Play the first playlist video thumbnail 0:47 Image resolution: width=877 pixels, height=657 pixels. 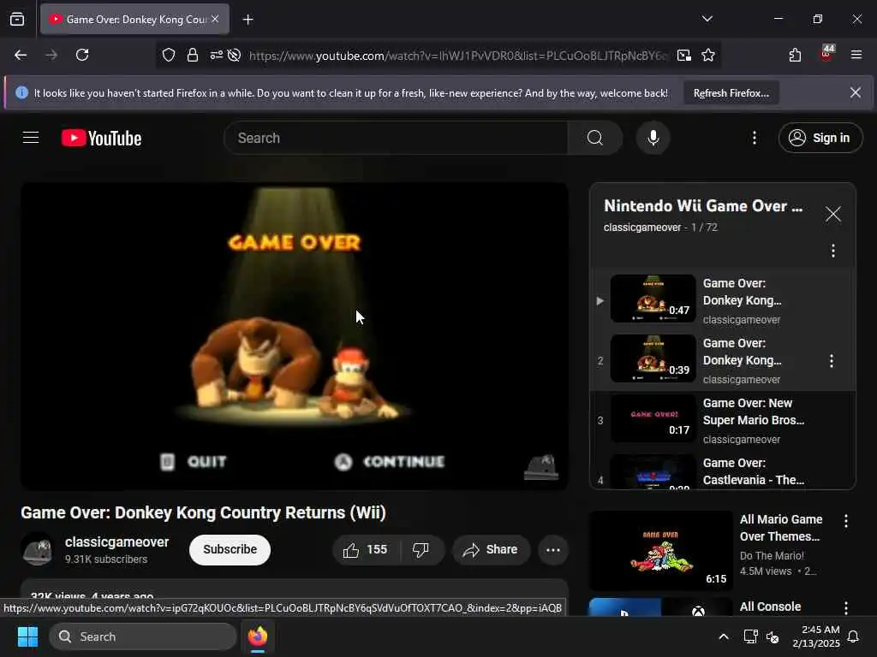point(653,299)
